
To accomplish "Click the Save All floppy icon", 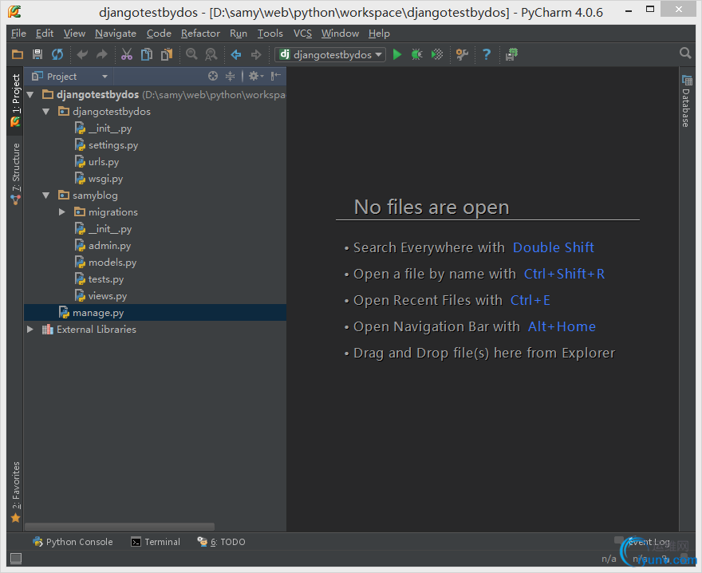I will tap(37, 54).
